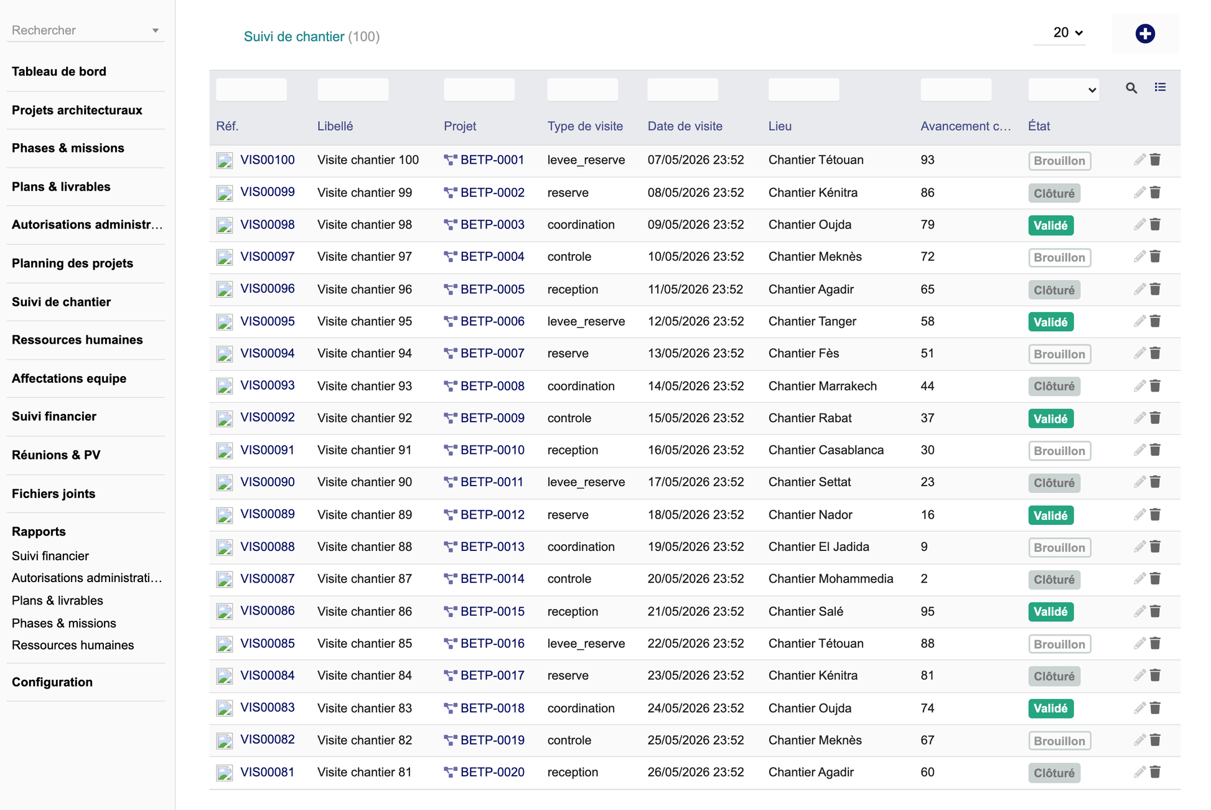Click the search magnifier icon in filter row
The width and height of the screenshot is (1211, 810).
[x=1131, y=88]
